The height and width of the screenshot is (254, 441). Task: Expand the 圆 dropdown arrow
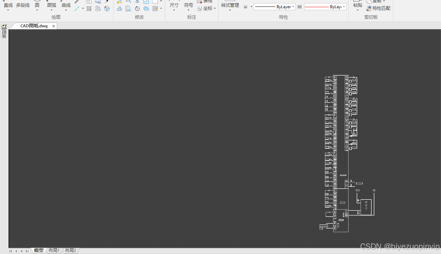pos(37,10)
